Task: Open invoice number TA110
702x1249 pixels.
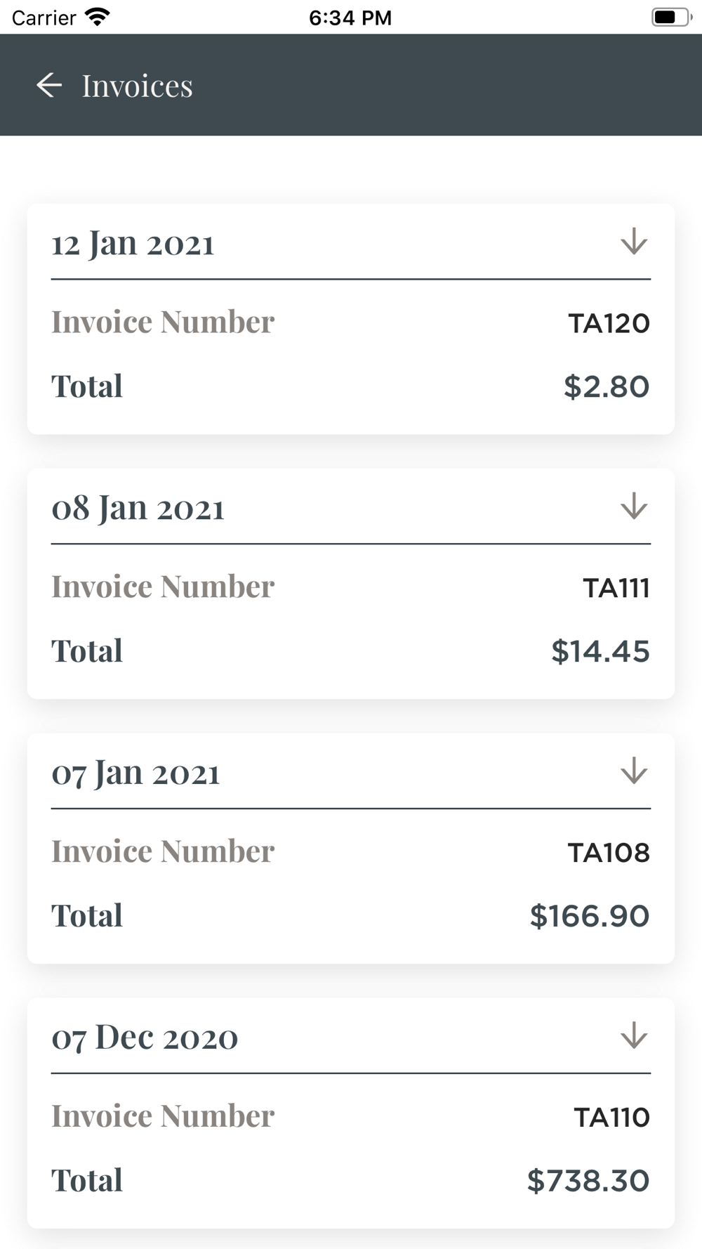Action: (x=612, y=1117)
